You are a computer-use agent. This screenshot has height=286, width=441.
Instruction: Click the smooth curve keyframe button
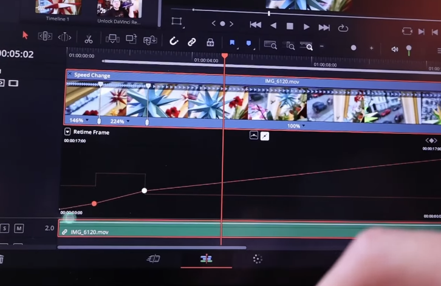(x=254, y=135)
